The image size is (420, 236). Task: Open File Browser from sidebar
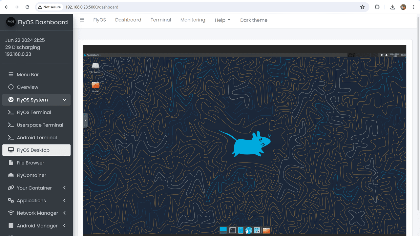pos(36,163)
